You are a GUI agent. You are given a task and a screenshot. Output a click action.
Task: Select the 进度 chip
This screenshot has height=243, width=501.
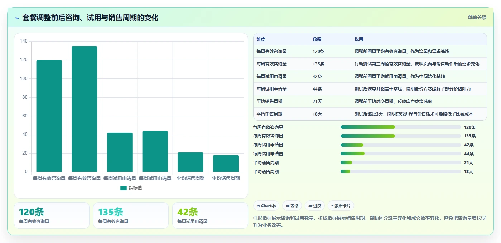tap(315, 206)
